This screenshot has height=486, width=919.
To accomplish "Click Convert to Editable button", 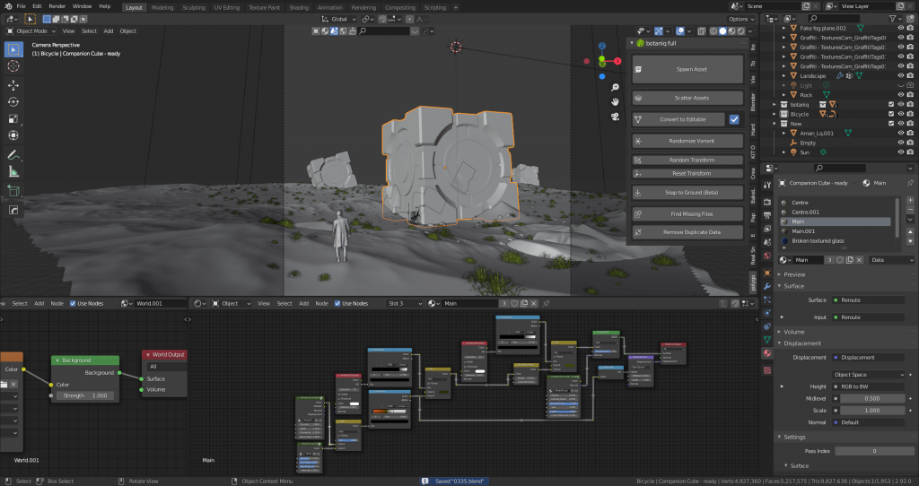I will click(678, 119).
